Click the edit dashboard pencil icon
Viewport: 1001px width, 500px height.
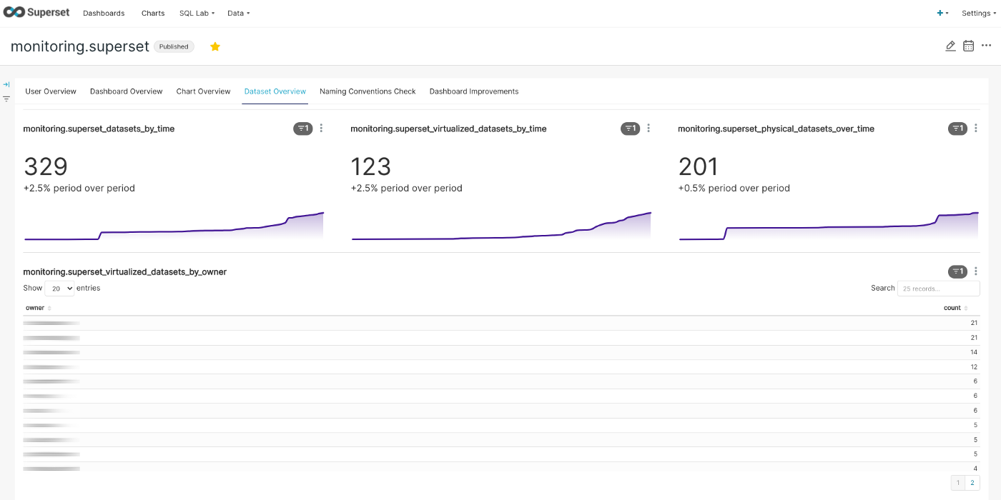[x=950, y=46]
